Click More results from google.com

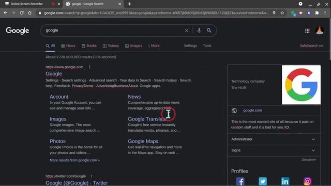point(74,160)
